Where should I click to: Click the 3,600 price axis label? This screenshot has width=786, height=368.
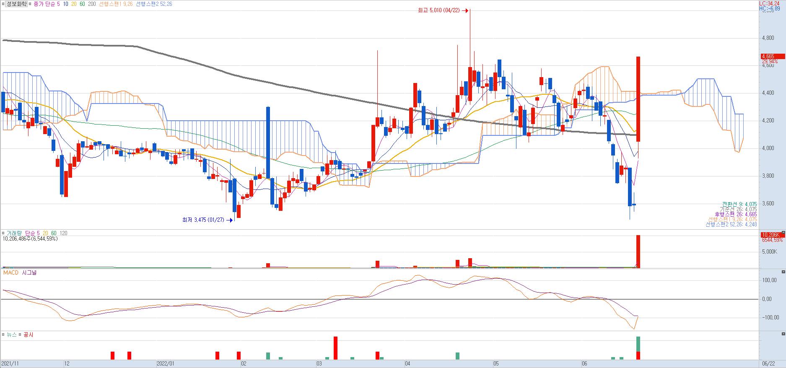coord(768,204)
